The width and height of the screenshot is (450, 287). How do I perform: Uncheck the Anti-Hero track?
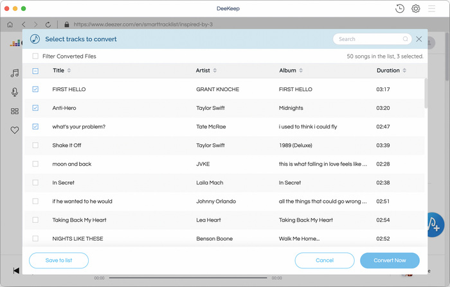[x=35, y=108]
